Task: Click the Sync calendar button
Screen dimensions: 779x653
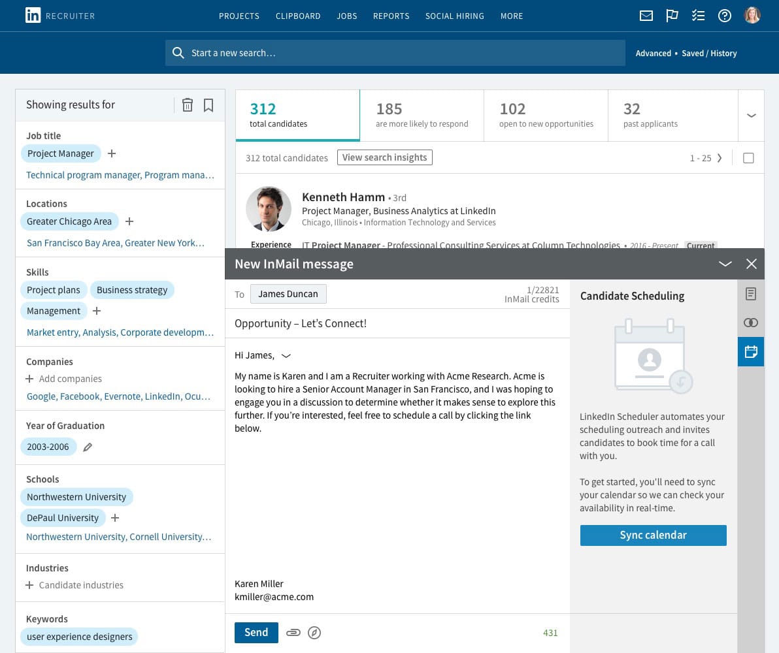Action: [x=653, y=535]
